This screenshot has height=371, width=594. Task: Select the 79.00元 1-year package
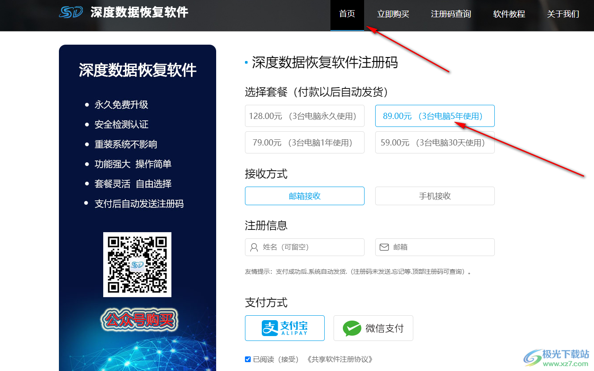coord(305,142)
